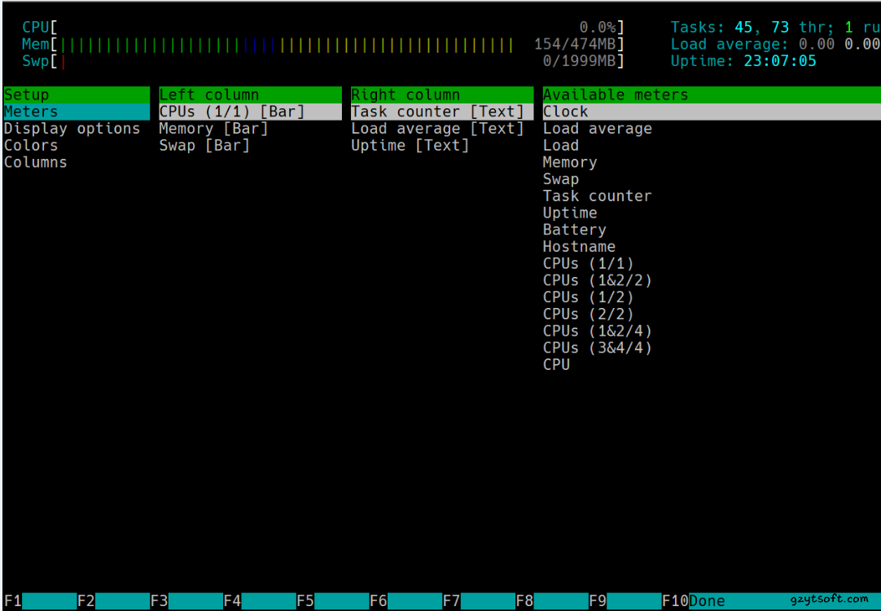Viewport: 881px width, 611px height.
Task: Click the F7 function key label
Action: tap(451, 601)
